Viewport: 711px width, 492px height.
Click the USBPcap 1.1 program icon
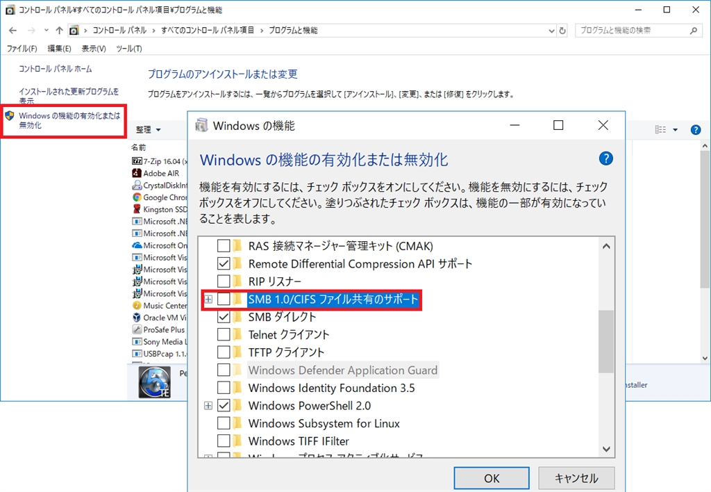[137, 354]
